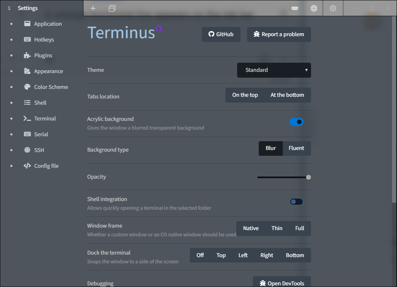Click the bug icon on Open DevTools
397x287 pixels.
coord(262,283)
